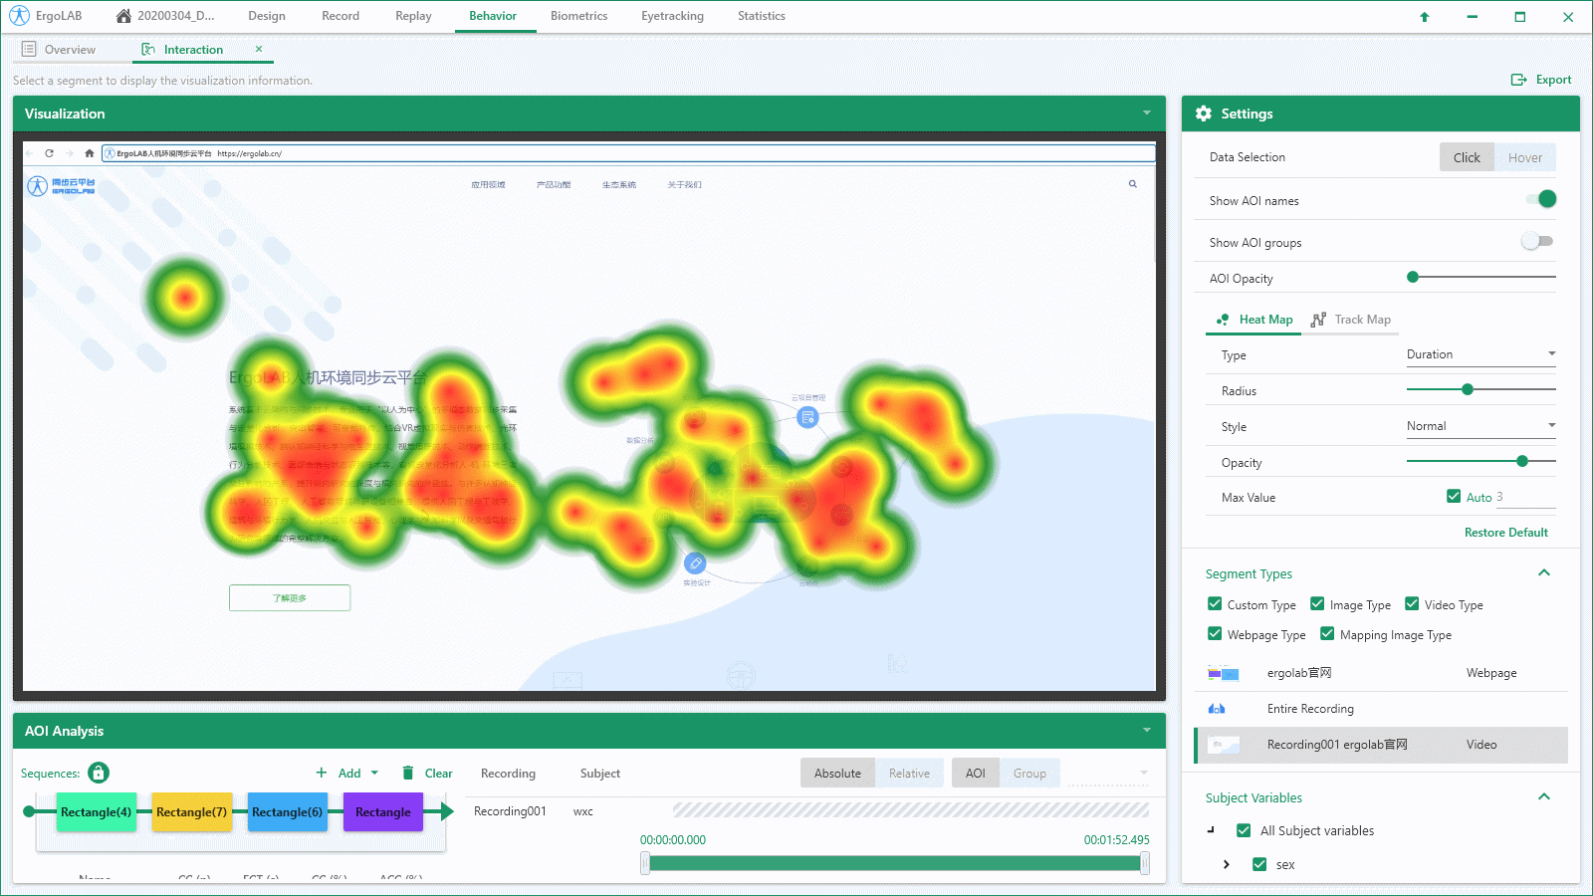This screenshot has height=896, width=1593.
Task: Uncheck Image Type checkbox
Action: tap(1317, 603)
